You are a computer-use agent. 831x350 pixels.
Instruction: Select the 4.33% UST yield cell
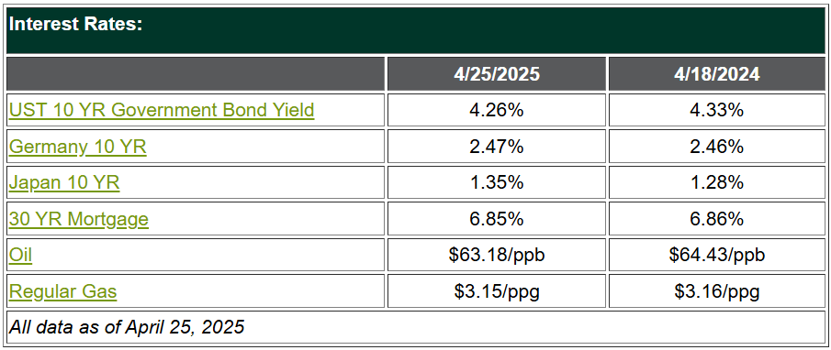[x=716, y=110]
